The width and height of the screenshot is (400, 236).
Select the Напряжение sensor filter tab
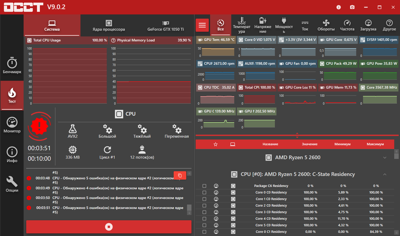[x=263, y=25]
